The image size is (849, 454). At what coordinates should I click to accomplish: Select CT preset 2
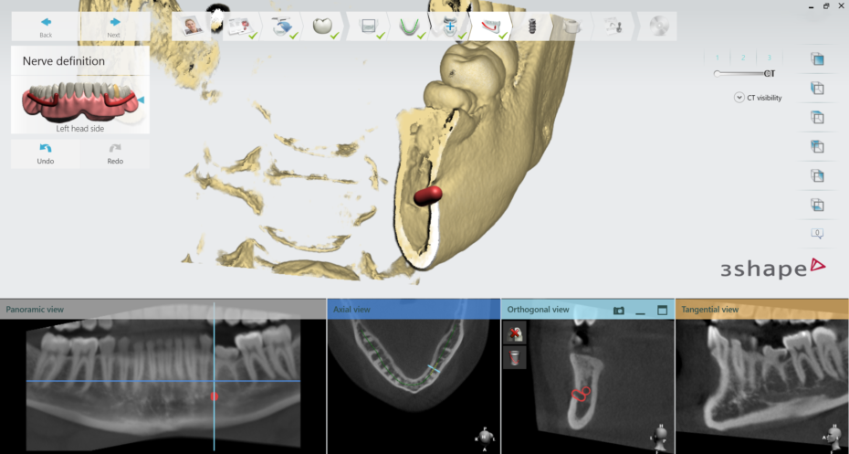[743, 58]
